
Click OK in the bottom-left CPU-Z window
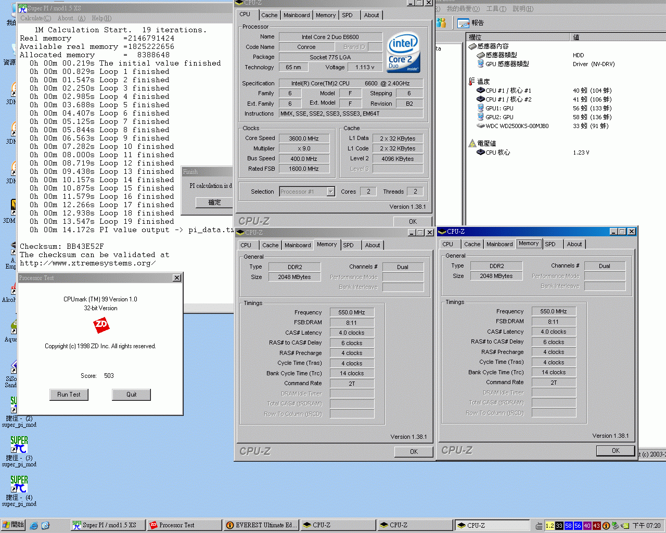[x=414, y=452]
